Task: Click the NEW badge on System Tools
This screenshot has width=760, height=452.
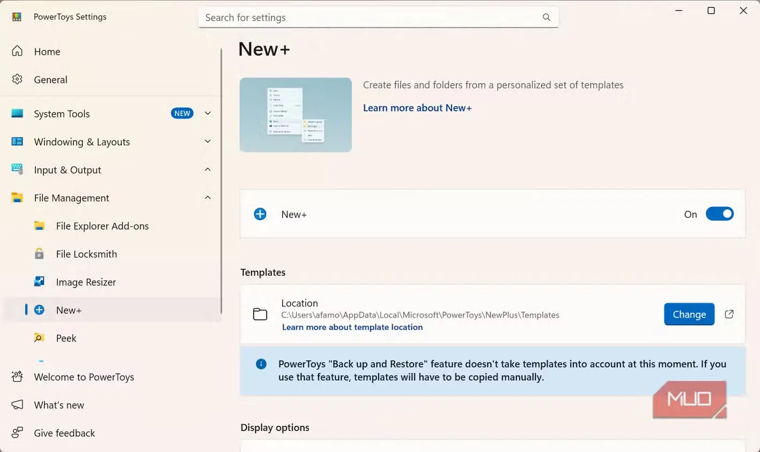Action: [182, 114]
